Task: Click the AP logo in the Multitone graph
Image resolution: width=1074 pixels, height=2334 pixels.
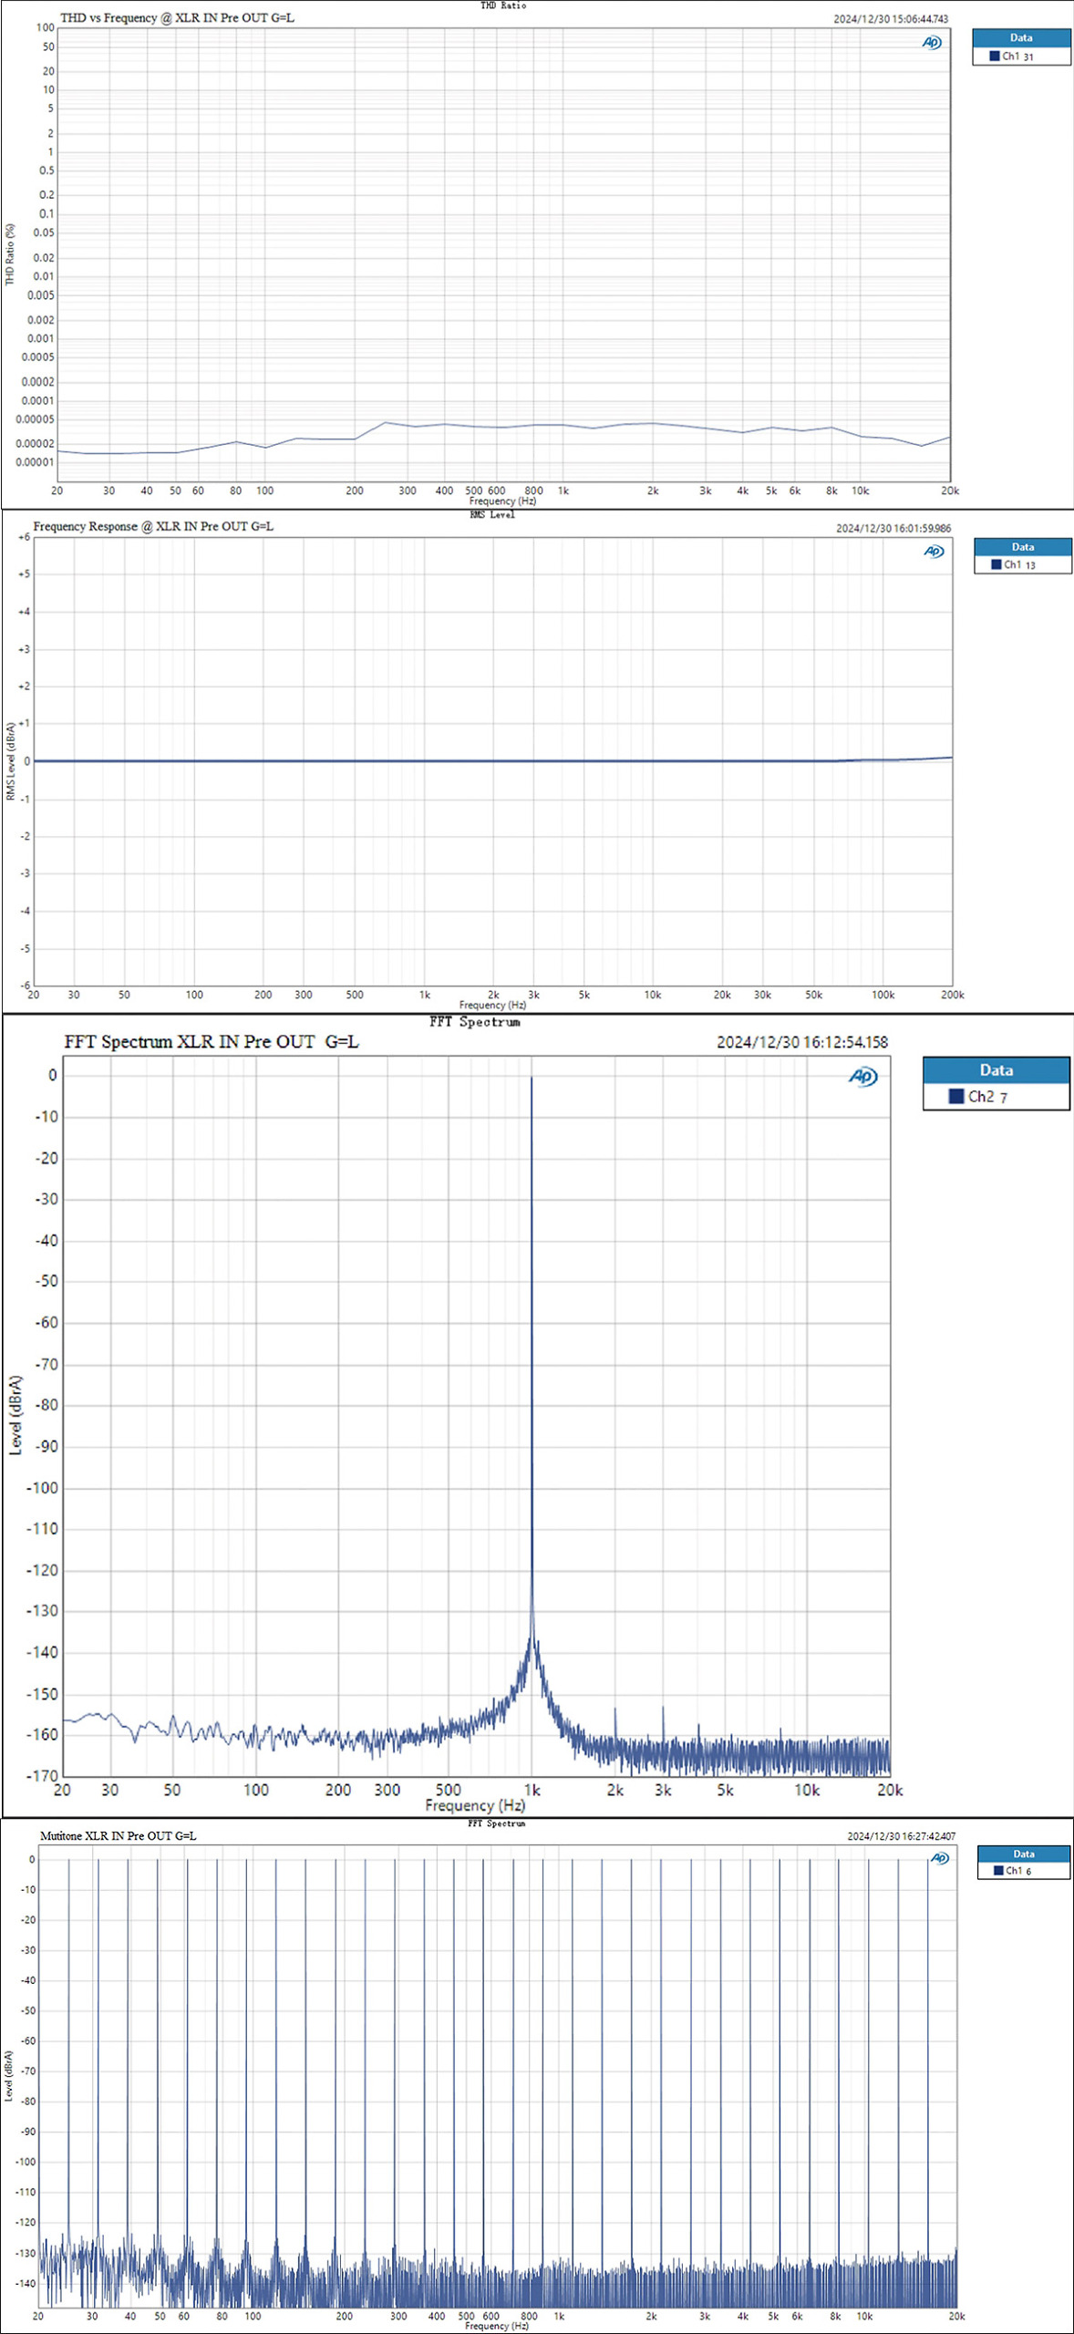Action: tap(939, 1858)
